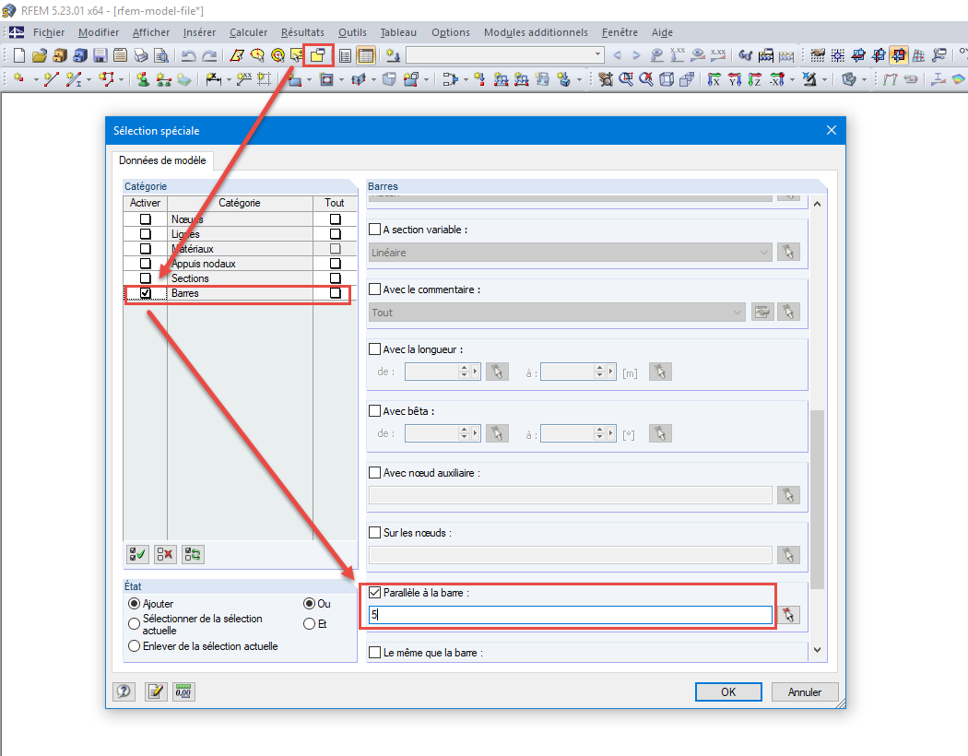Open the Tout comment dropdown
Image resolution: width=968 pixels, height=756 pixels.
click(557, 313)
